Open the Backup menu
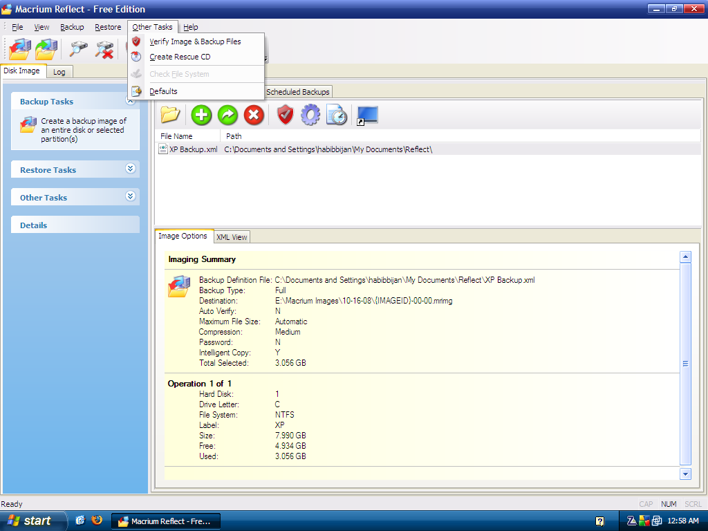Viewport: 708px width, 531px height. [x=72, y=27]
